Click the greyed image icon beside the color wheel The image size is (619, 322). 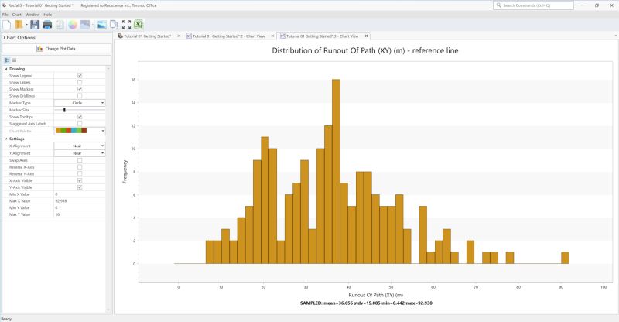tap(85, 25)
